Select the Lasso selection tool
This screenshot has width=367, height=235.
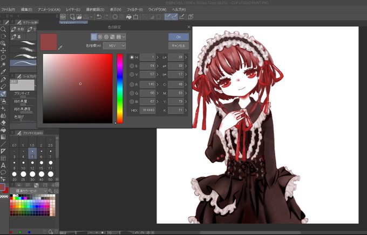[x=3, y=58]
